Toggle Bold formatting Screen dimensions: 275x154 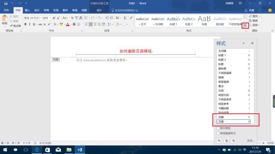click(25, 24)
